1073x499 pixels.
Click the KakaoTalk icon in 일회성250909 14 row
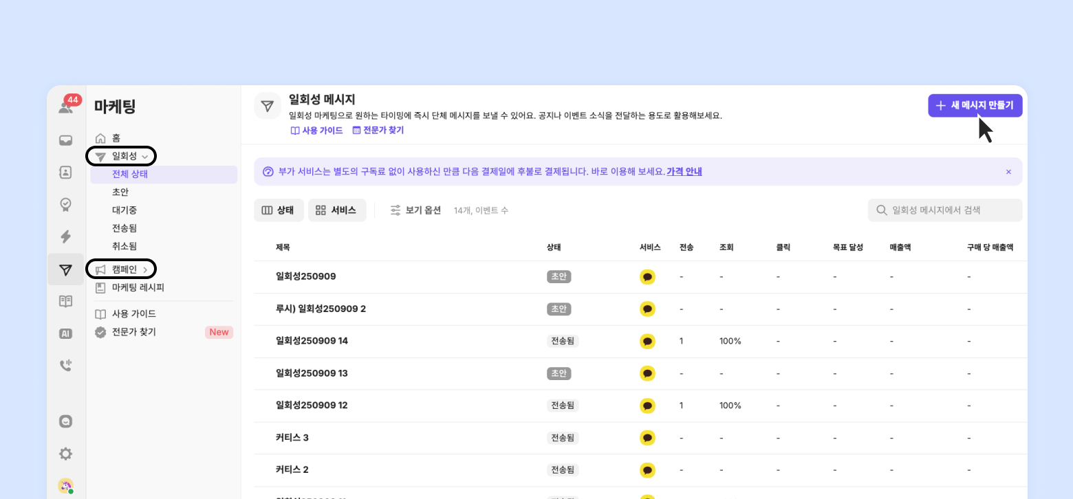coord(647,342)
